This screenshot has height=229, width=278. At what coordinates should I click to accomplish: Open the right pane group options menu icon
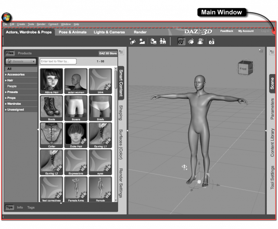coord(272,52)
